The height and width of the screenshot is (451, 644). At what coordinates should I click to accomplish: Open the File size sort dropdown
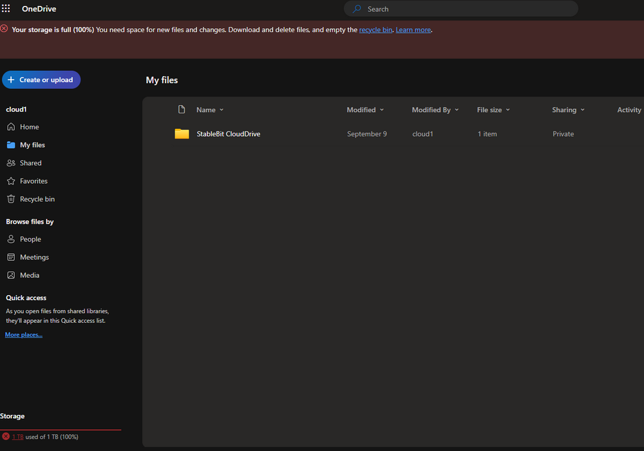[507, 110]
